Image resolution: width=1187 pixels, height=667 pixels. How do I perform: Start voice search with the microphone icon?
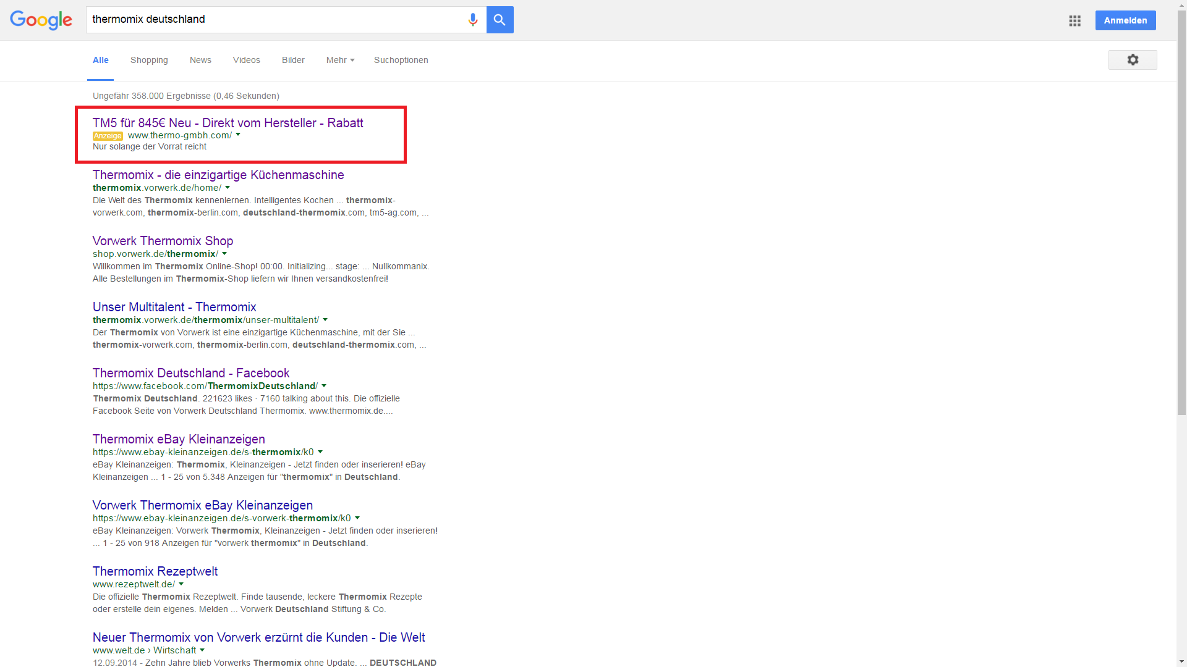473,20
